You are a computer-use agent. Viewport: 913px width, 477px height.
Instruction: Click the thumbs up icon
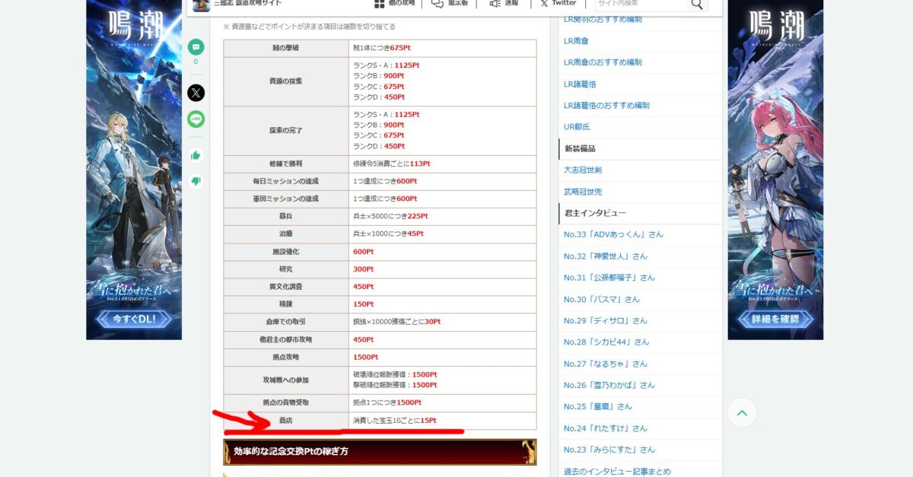(x=196, y=155)
